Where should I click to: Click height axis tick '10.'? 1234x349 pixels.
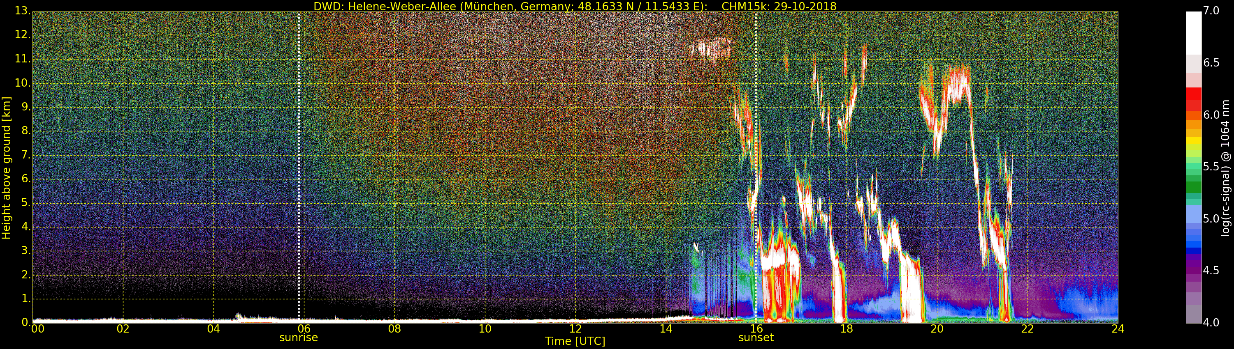(x=22, y=83)
